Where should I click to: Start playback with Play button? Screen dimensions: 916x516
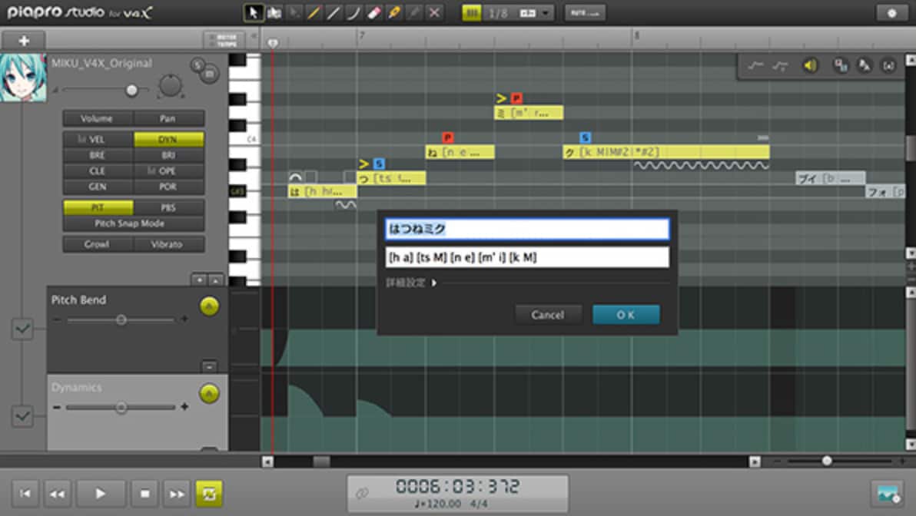(x=101, y=494)
